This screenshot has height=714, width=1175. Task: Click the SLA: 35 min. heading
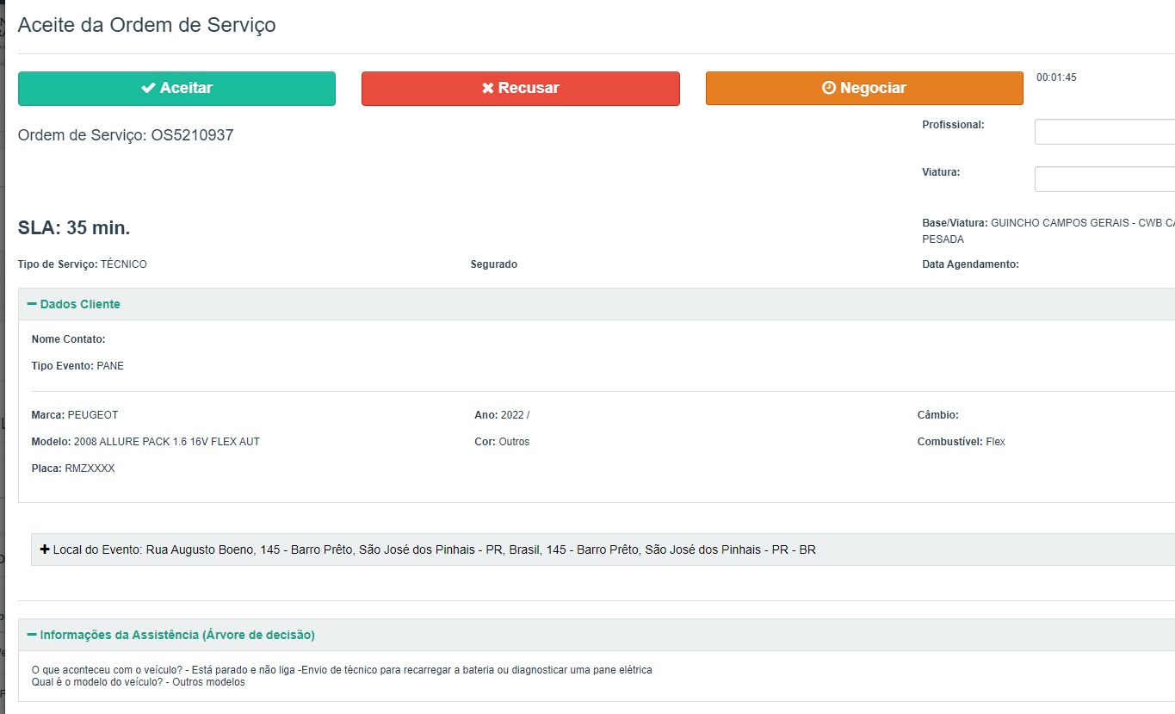point(74,228)
